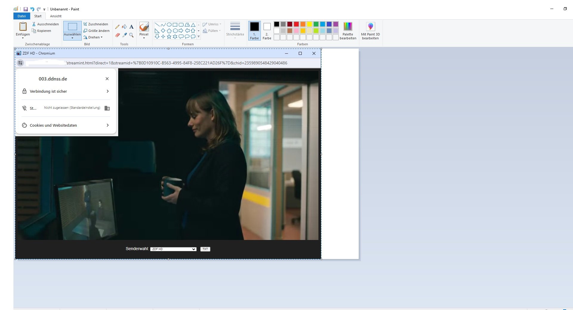Open the Datei menu
This screenshot has width=573, height=310.
click(x=21, y=16)
